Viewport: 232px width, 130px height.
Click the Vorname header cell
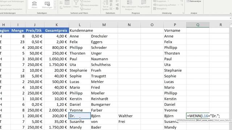175,30
